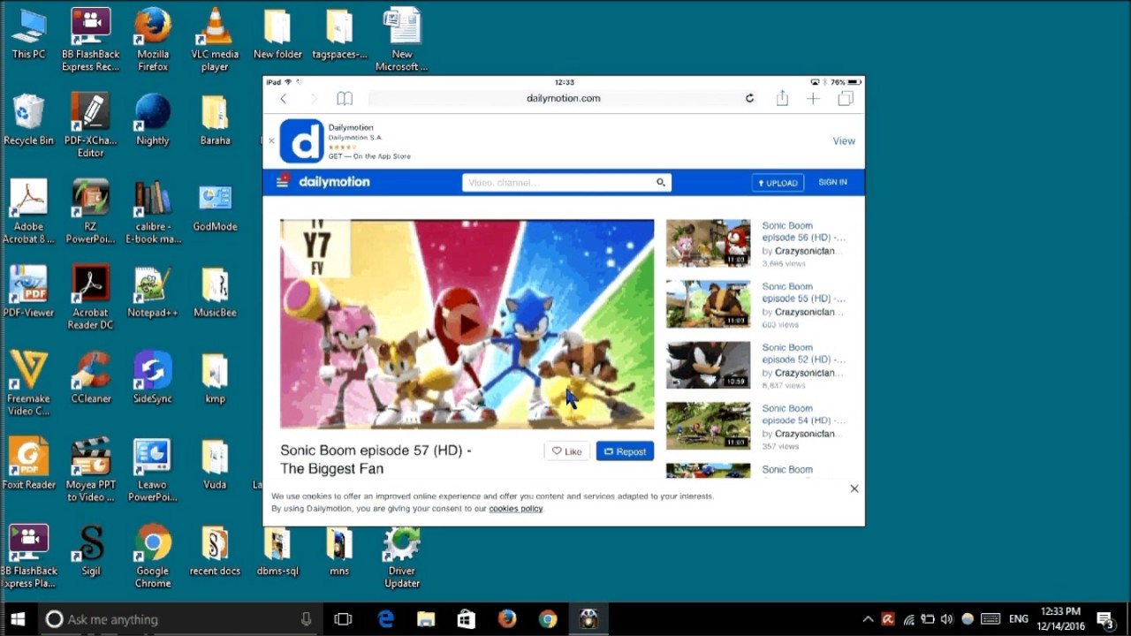Open Acrobat Reader DC shortcut
1131x636 pixels.
[90, 298]
